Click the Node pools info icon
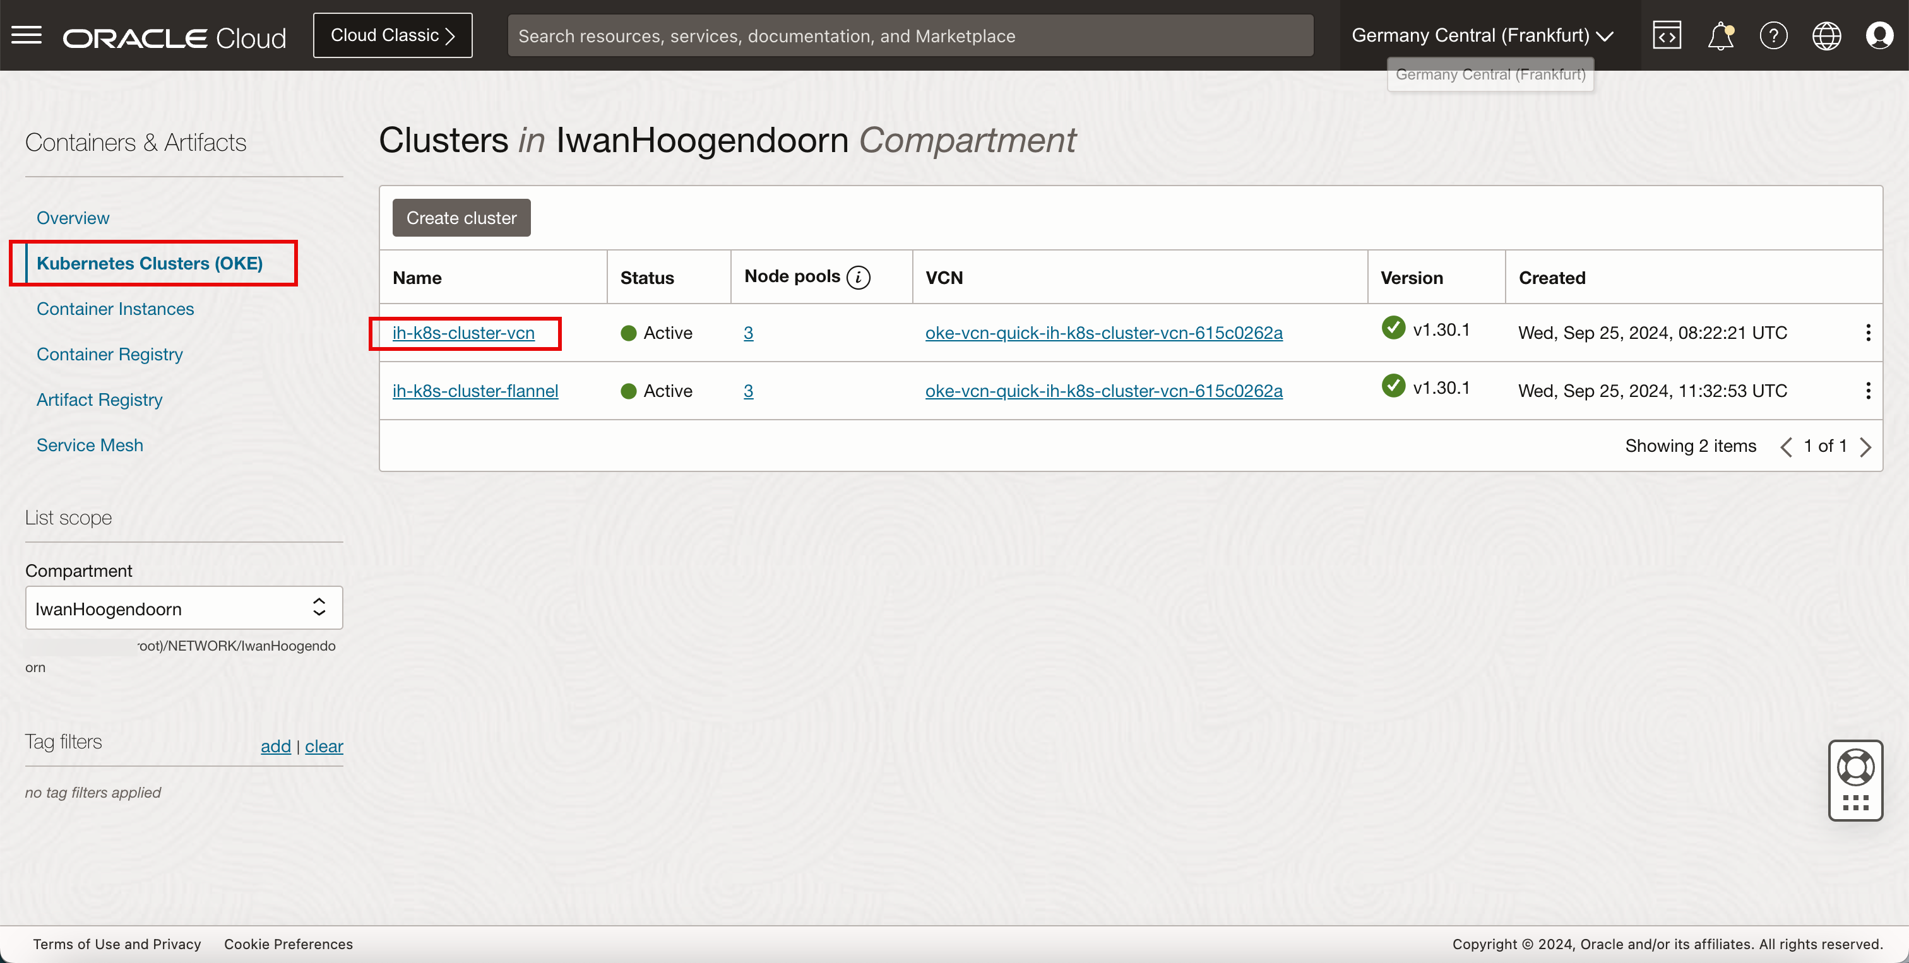 point(858,277)
